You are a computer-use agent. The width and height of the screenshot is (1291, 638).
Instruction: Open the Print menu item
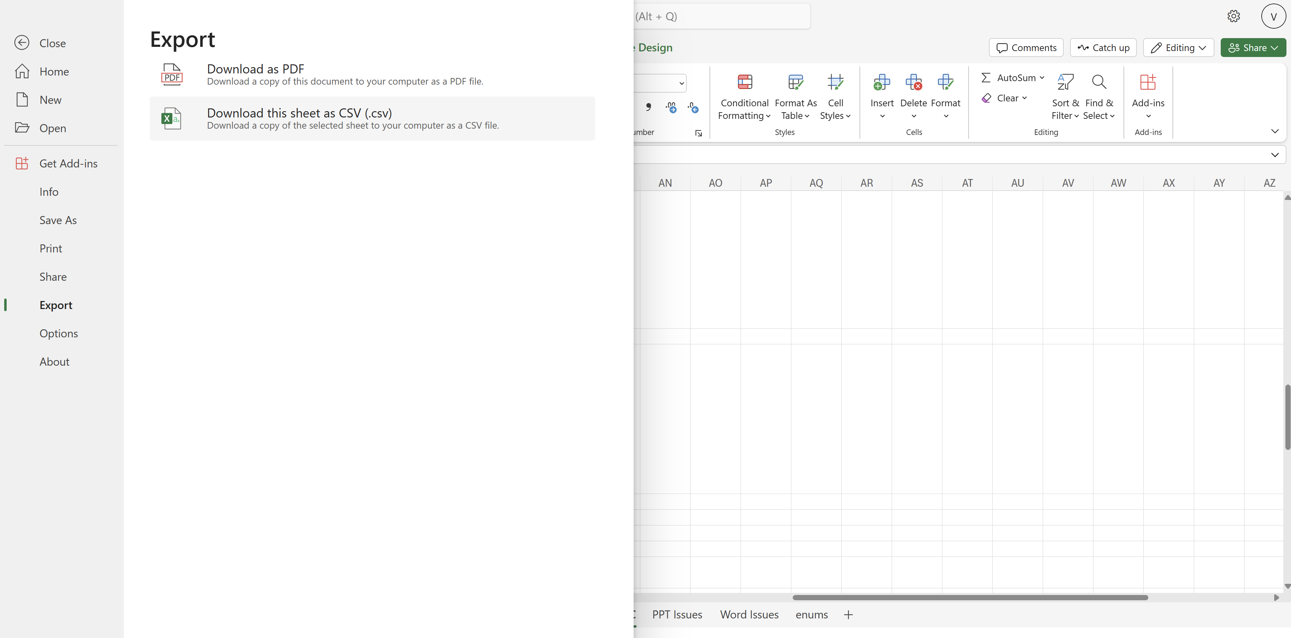point(51,249)
